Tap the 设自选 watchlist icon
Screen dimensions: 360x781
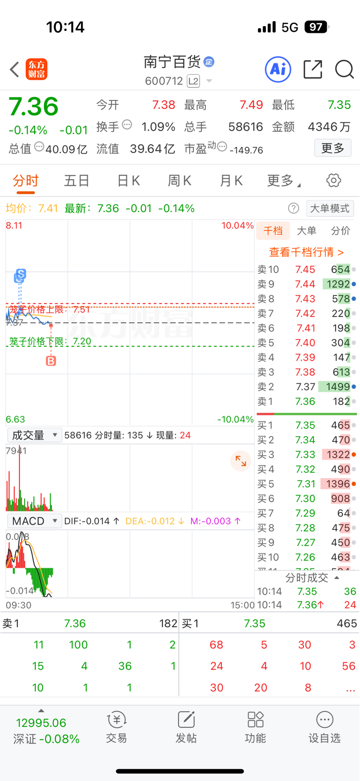tap(324, 728)
